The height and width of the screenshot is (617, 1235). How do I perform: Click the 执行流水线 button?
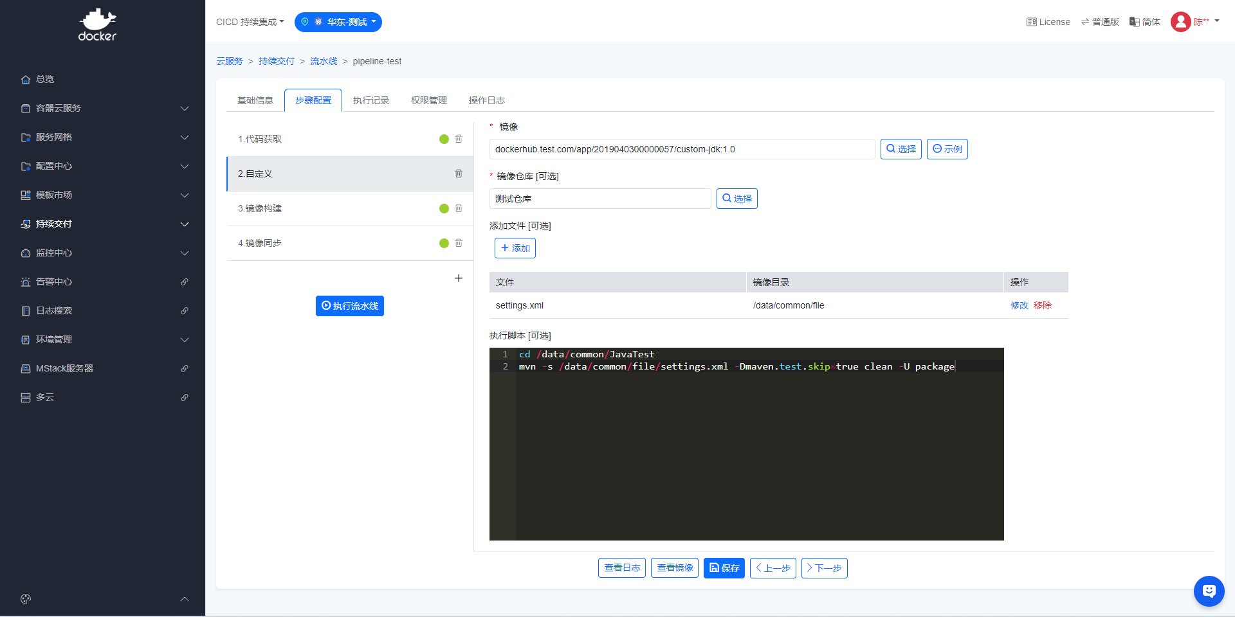(350, 306)
